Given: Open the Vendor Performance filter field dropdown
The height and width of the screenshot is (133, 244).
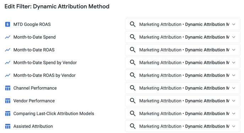Looking at the screenshot, I should point(183,101).
